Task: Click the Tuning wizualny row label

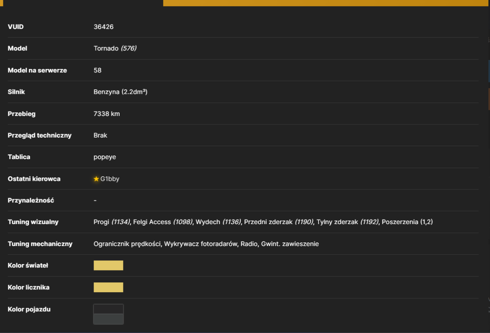Action: coord(33,222)
